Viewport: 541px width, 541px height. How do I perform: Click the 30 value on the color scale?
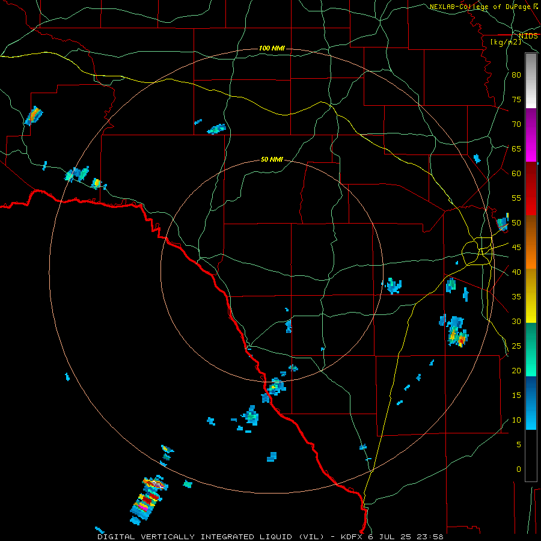pyautogui.click(x=516, y=322)
